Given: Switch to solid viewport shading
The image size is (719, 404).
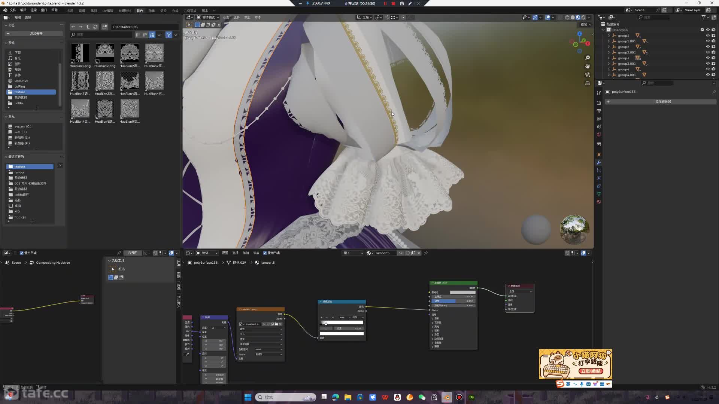Looking at the screenshot, I should [x=573, y=18].
